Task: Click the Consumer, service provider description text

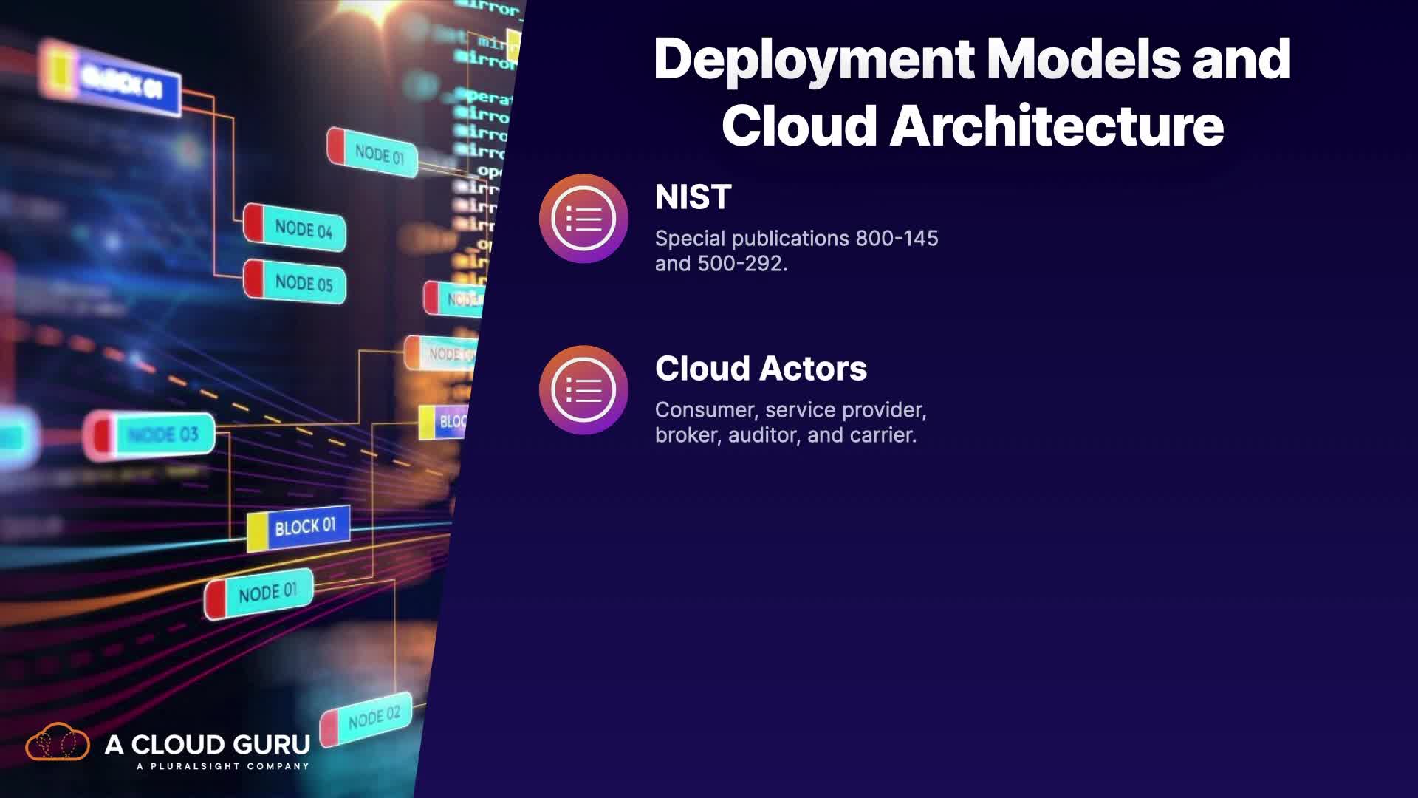Action: click(x=790, y=410)
